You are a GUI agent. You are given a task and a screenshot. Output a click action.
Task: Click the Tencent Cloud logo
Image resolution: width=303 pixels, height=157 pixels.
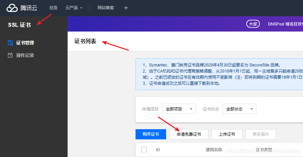click(22, 8)
